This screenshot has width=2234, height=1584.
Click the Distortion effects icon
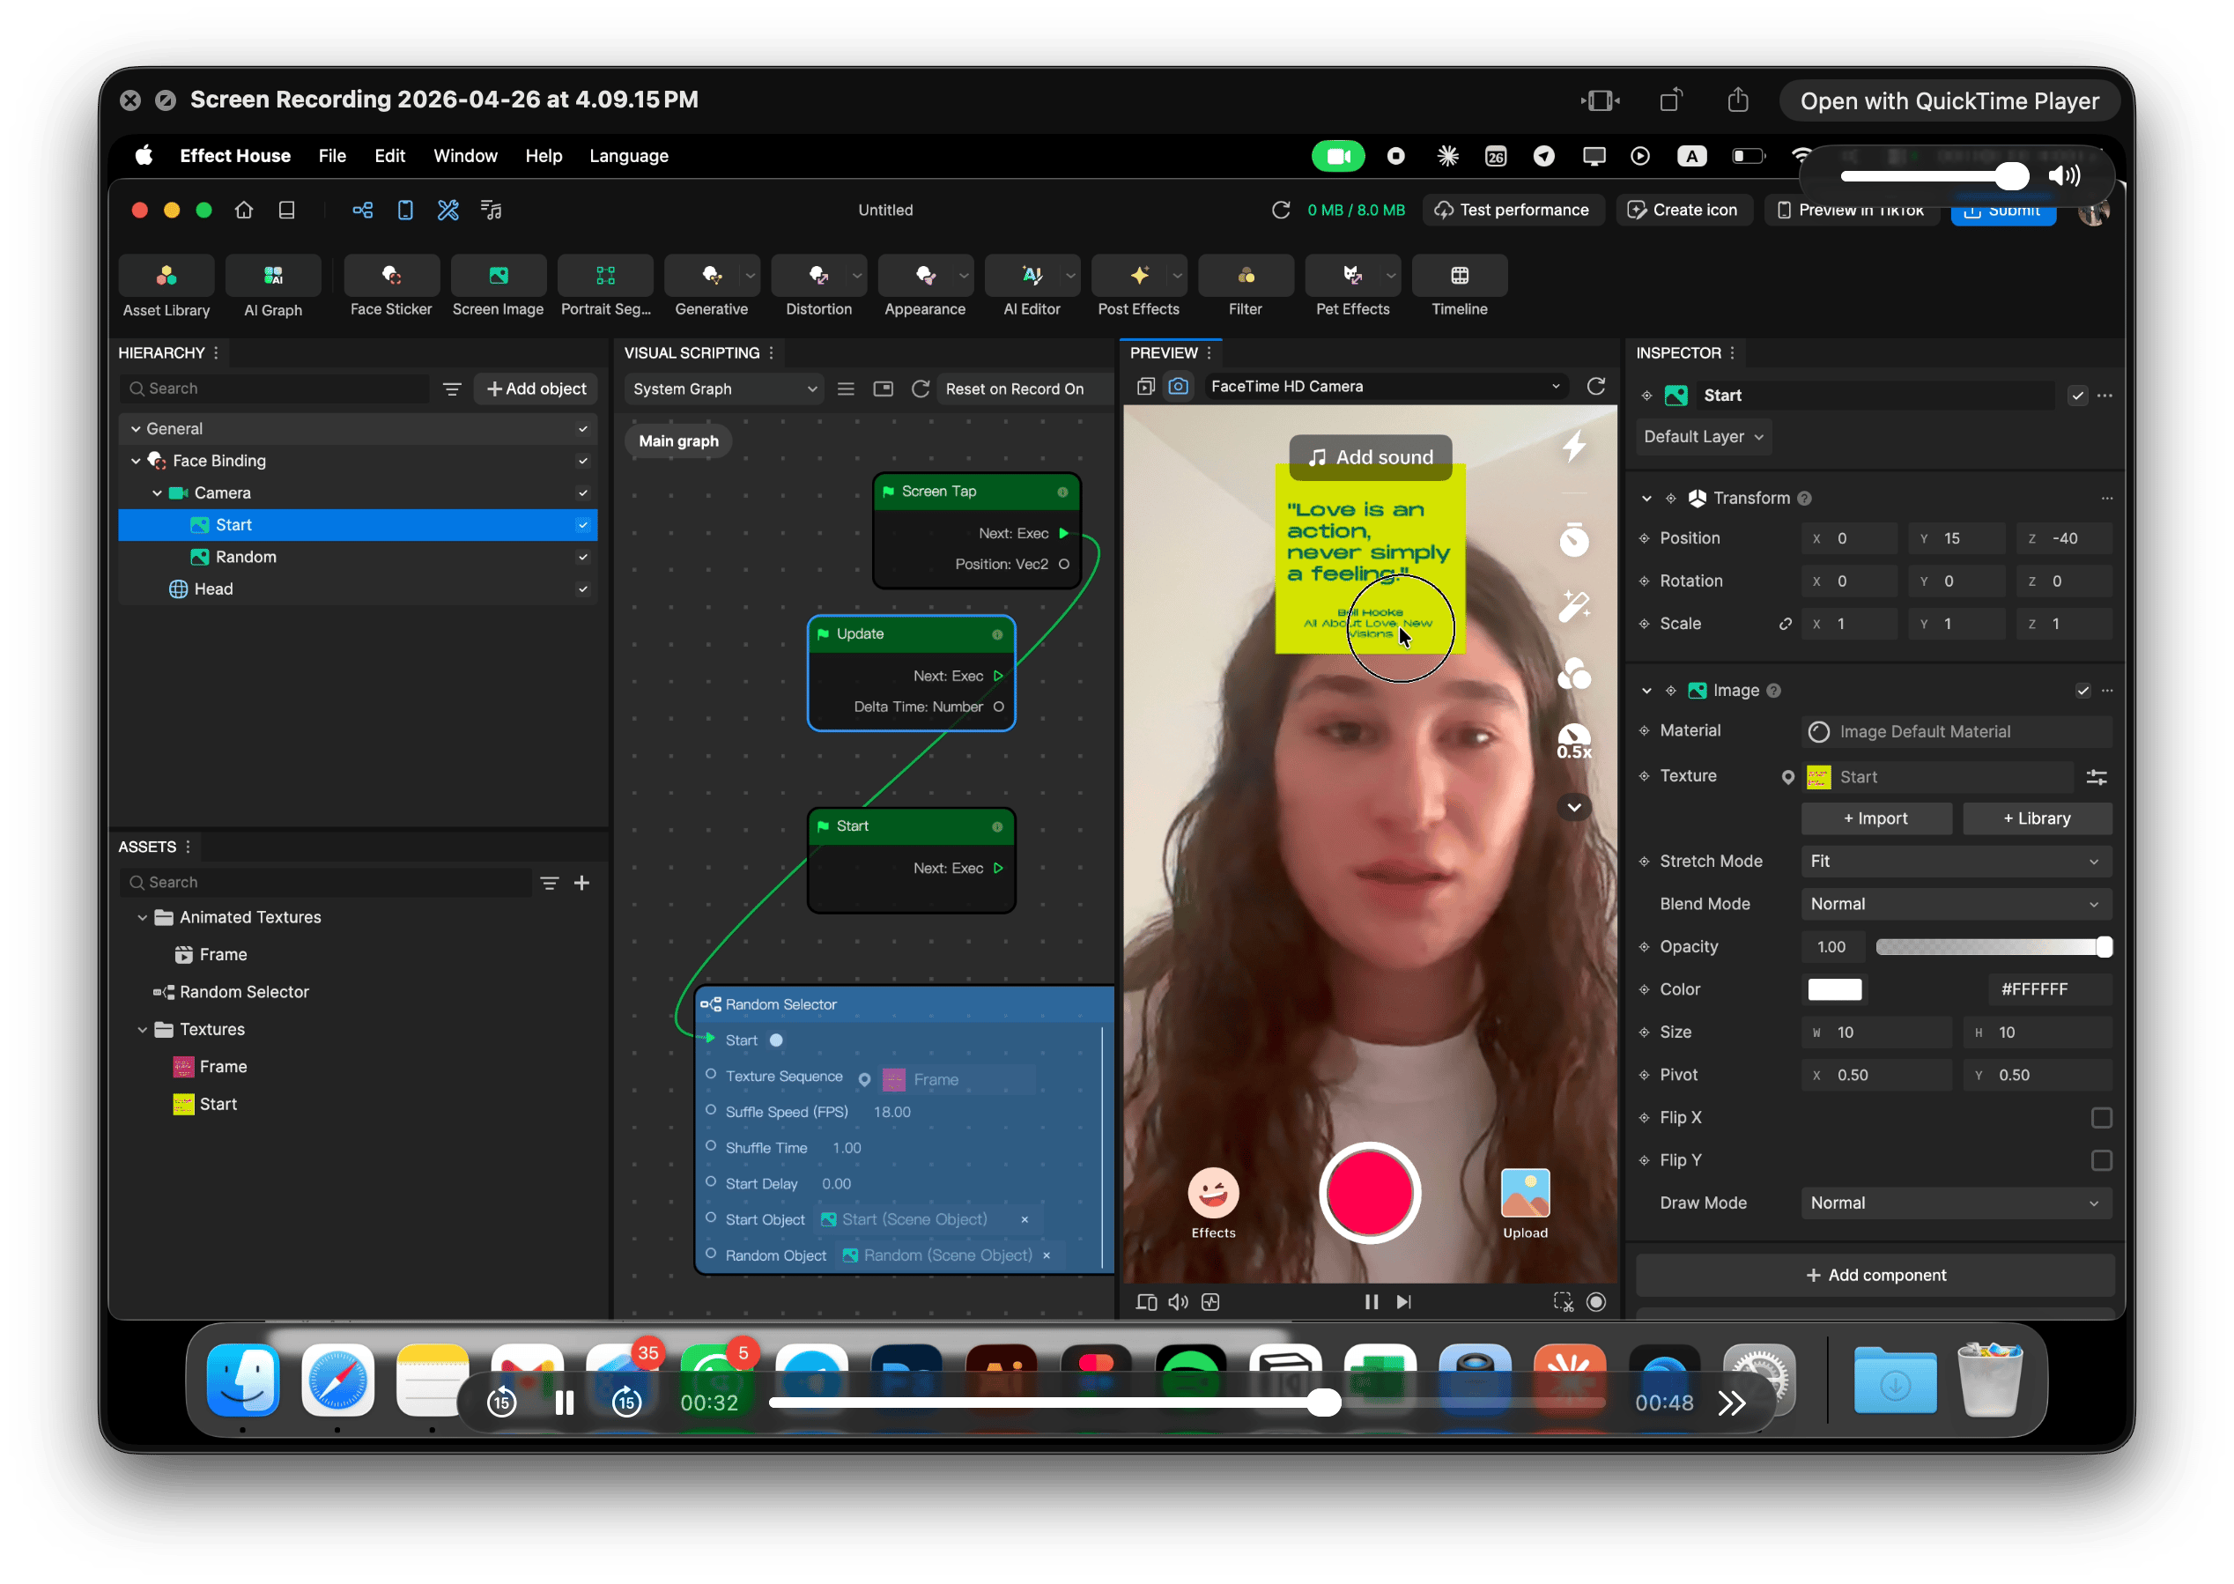click(x=819, y=276)
